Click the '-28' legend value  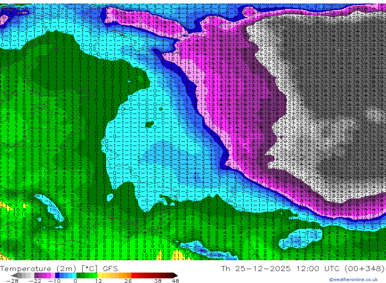[12, 281]
